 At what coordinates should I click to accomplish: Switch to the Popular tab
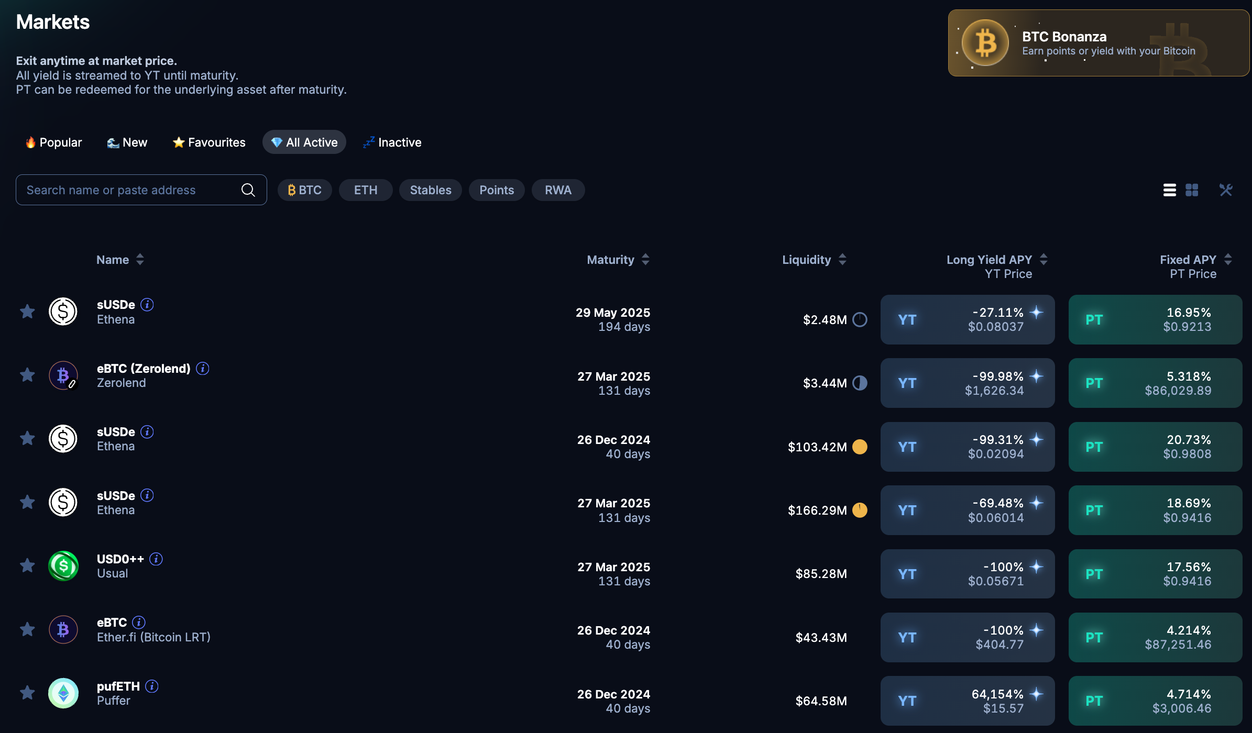[x=54, y=142]
